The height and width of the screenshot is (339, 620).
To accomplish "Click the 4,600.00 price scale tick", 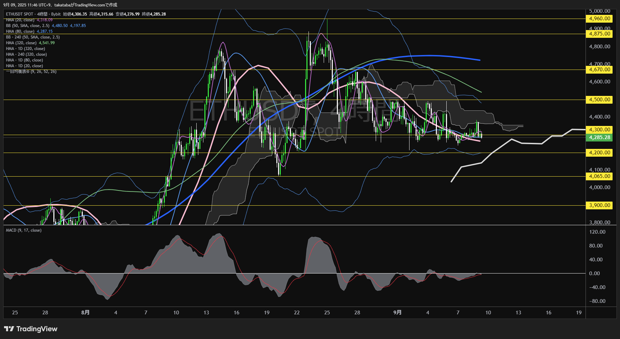I will 599,82.
